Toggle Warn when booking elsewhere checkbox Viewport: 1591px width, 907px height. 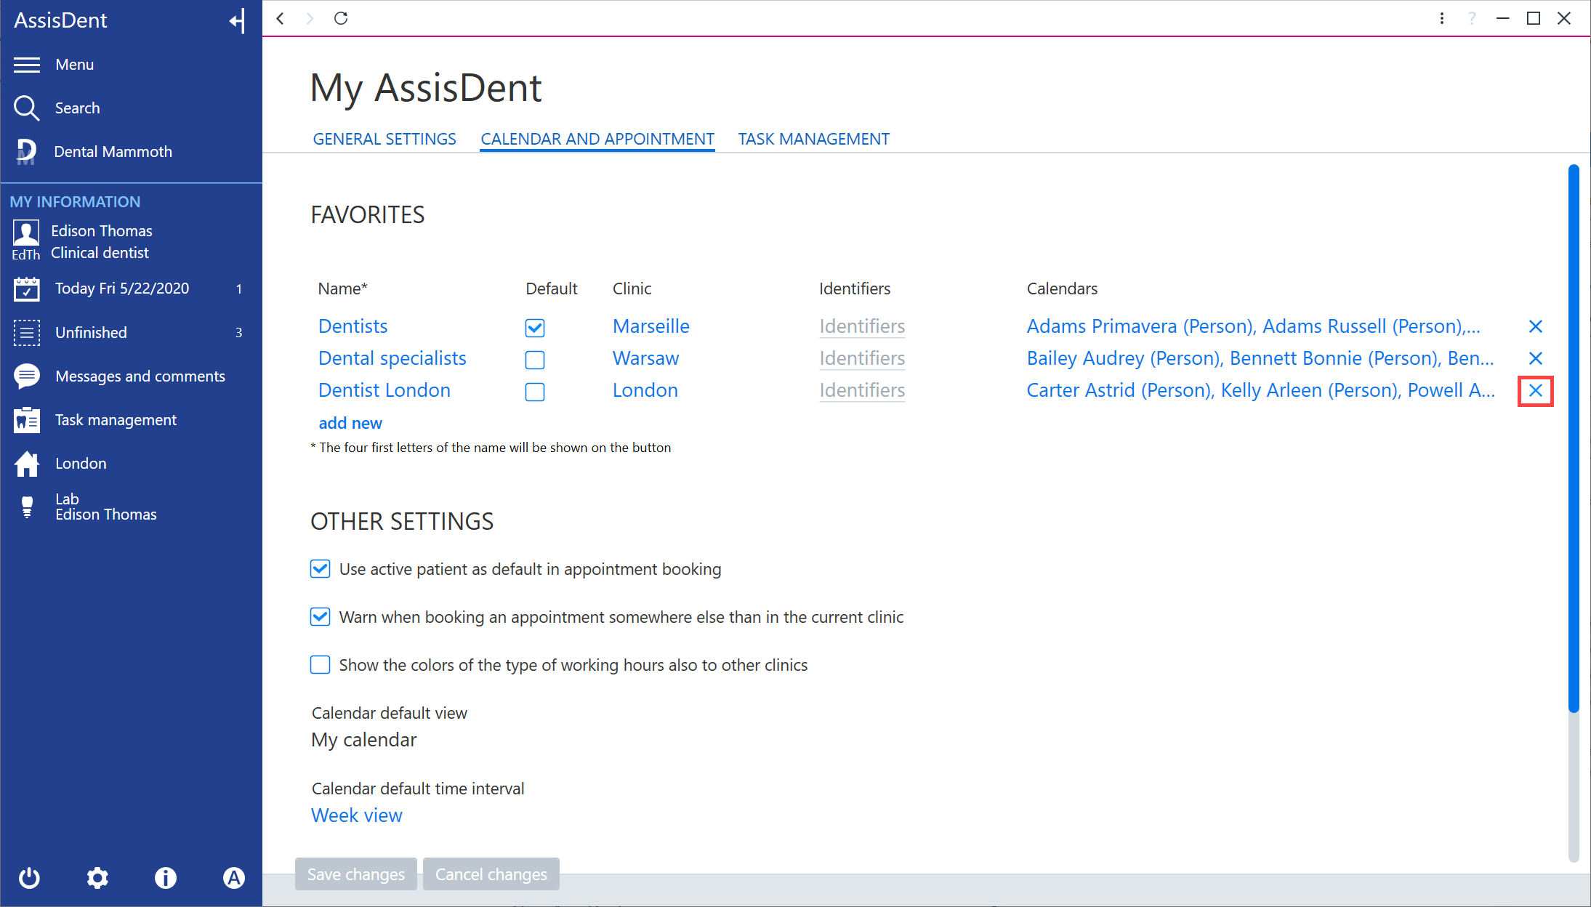(321, 617)
